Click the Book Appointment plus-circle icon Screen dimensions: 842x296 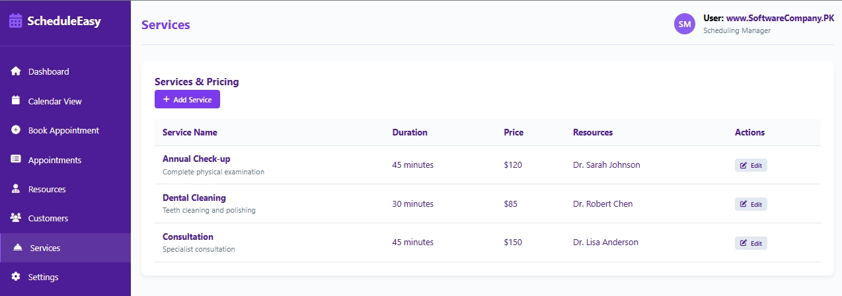pos(16,130)
